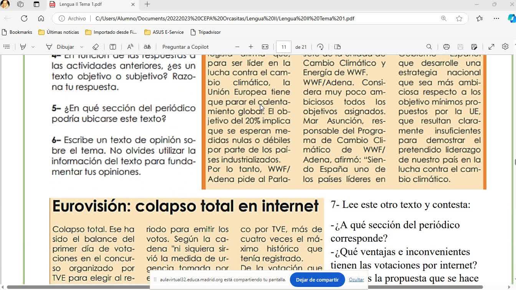Open the Tripadvisor bookmark
This screenshot has height=290, width=516.
(x=205, y=32)
